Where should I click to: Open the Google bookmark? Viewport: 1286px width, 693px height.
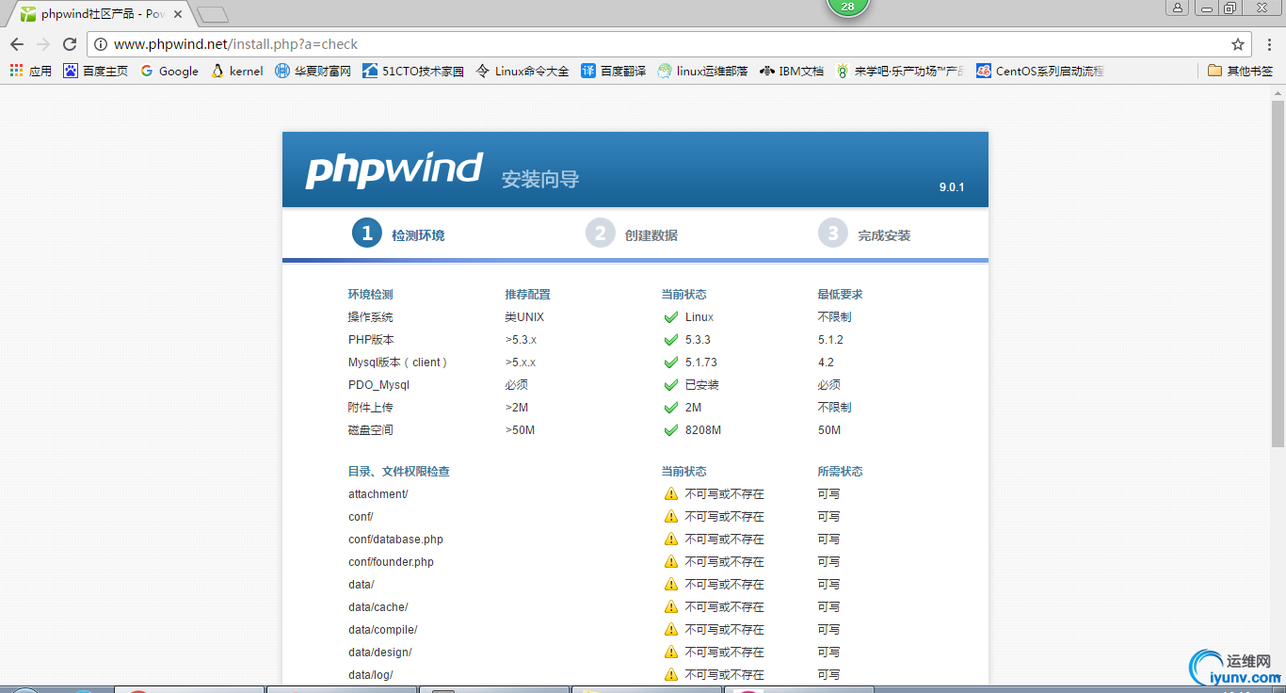169,71
